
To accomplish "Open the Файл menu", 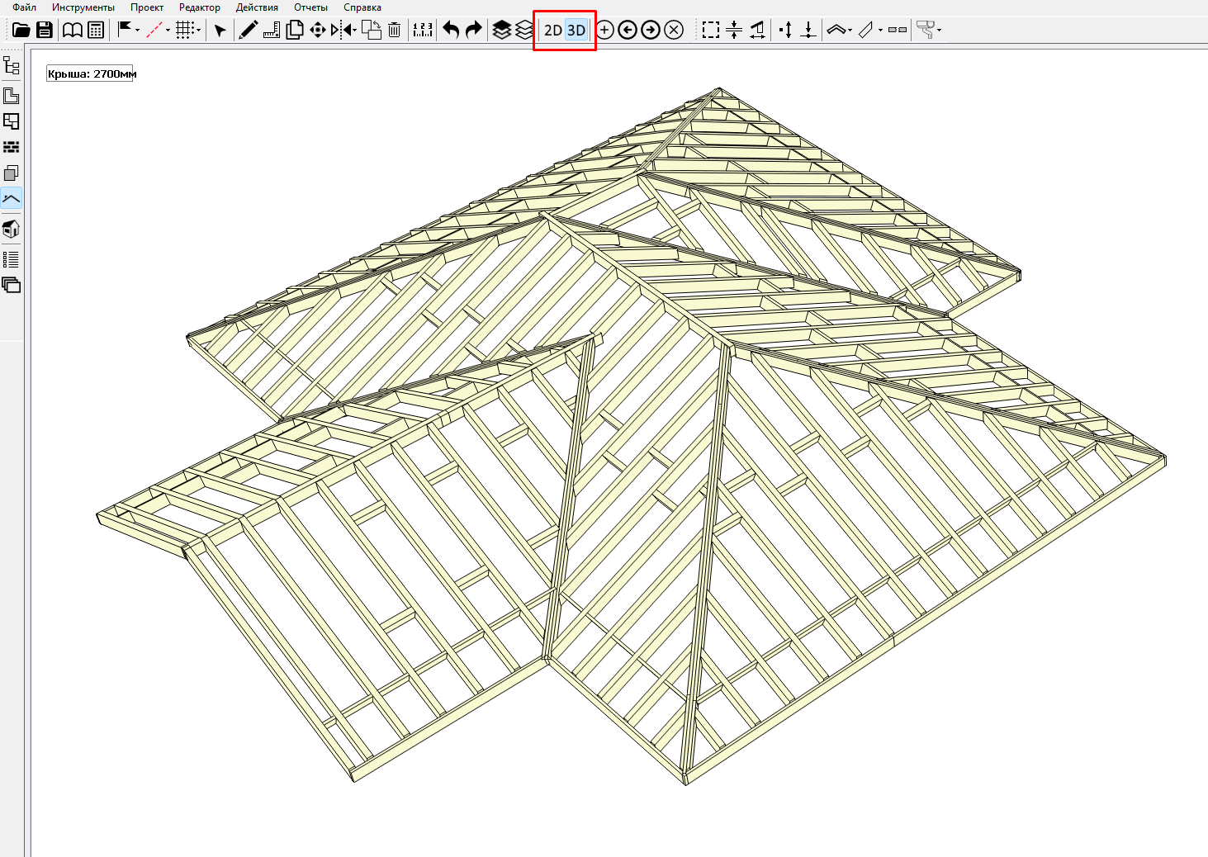I will (24, 7).
